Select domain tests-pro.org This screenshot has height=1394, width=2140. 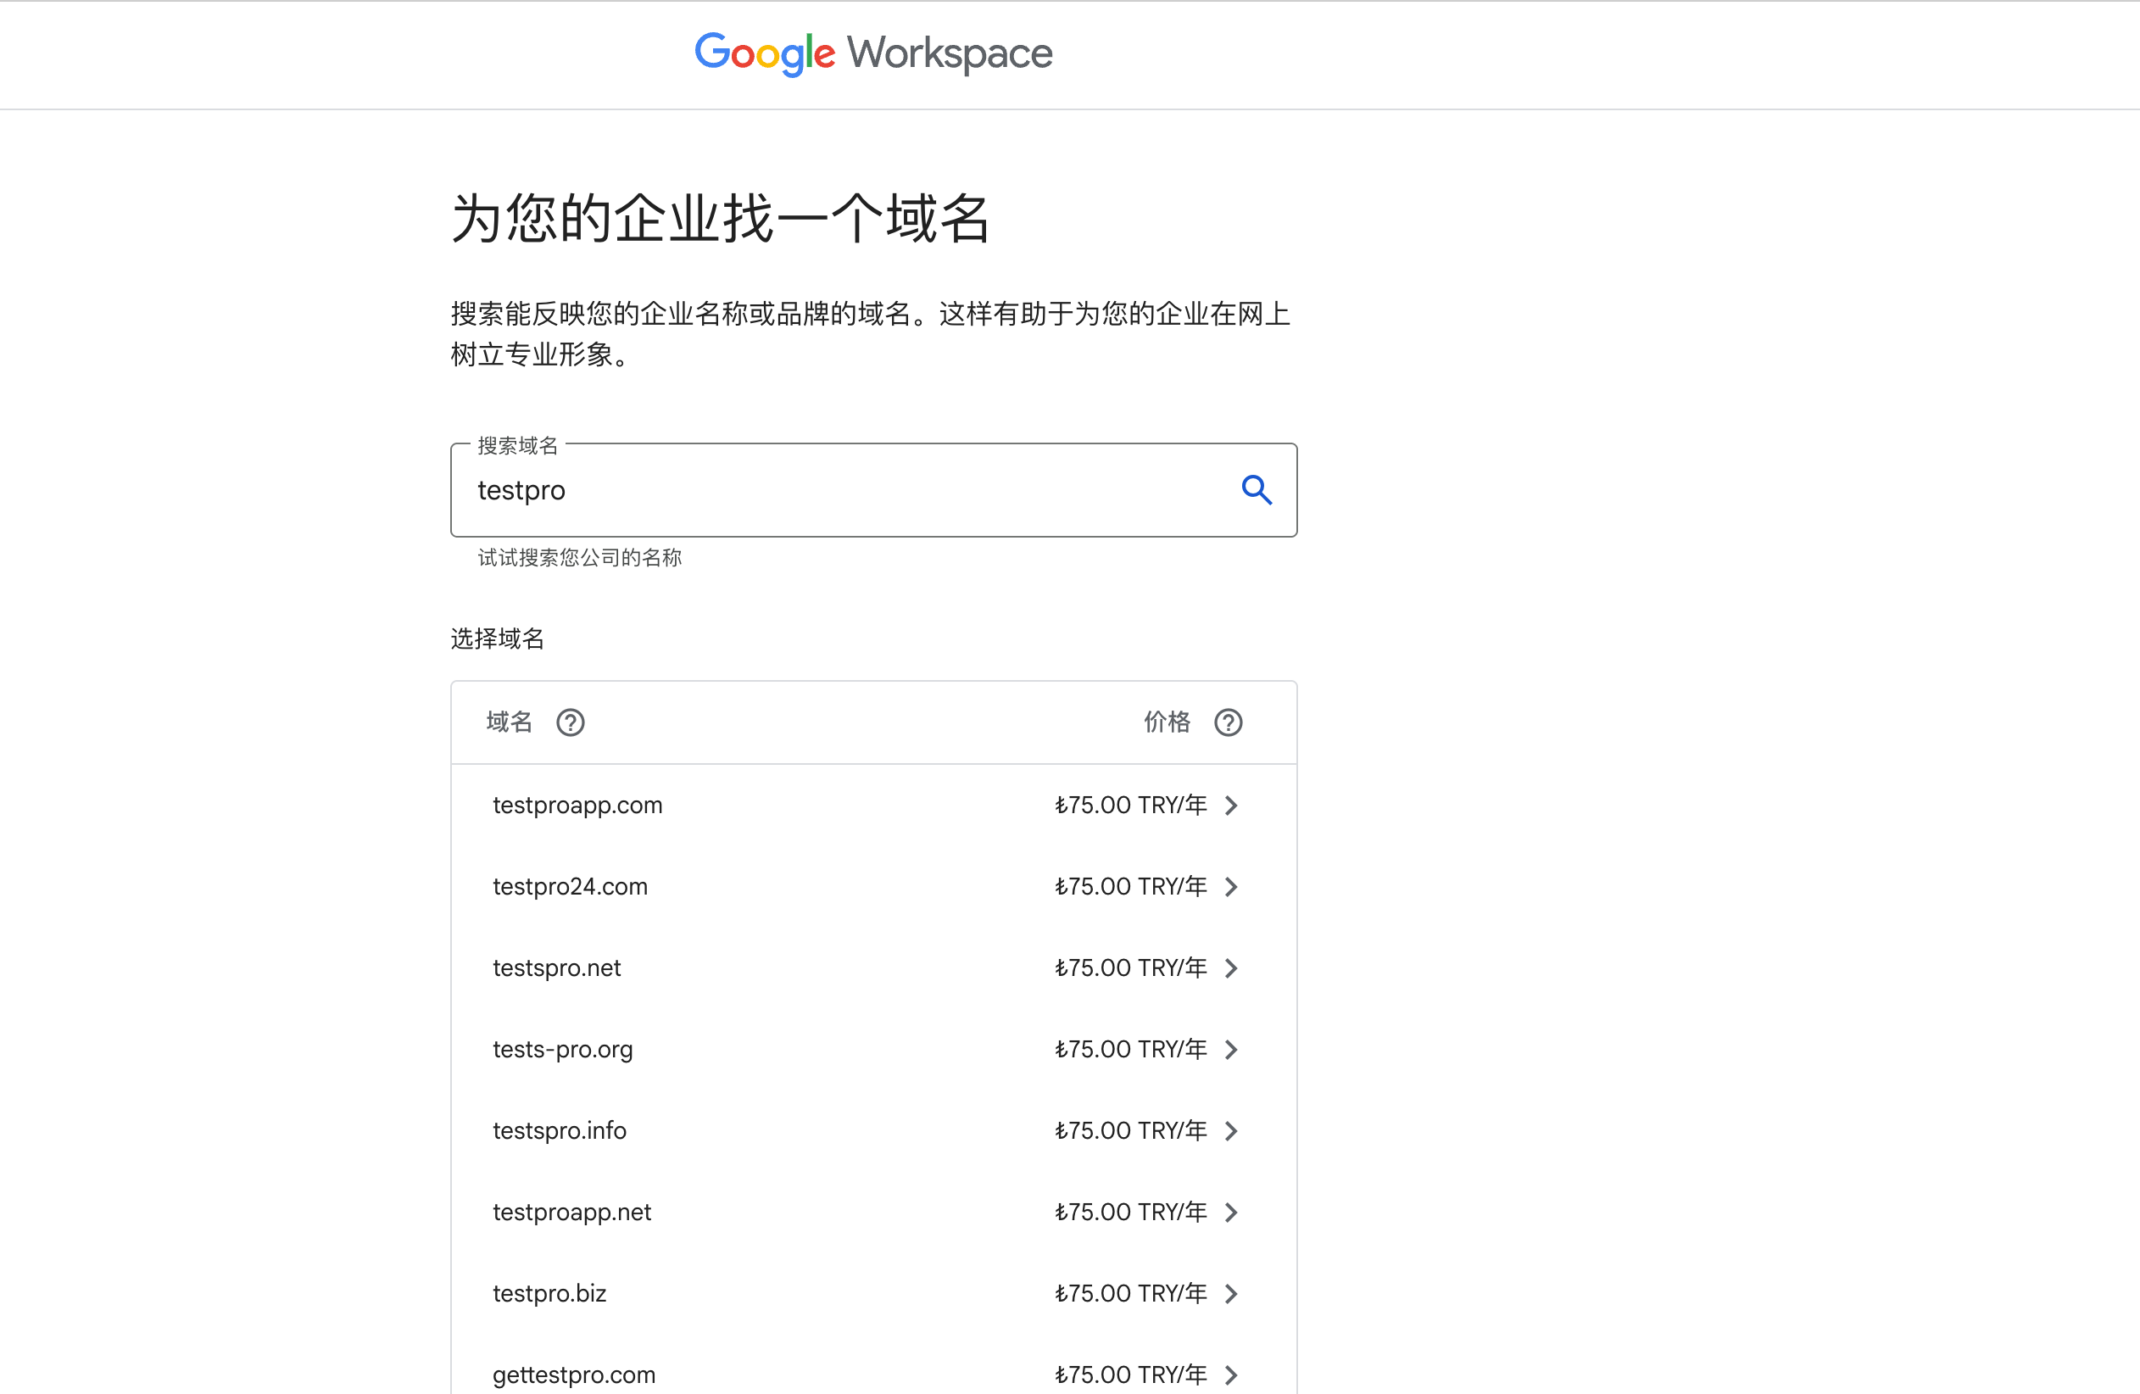pos(563,1050)
